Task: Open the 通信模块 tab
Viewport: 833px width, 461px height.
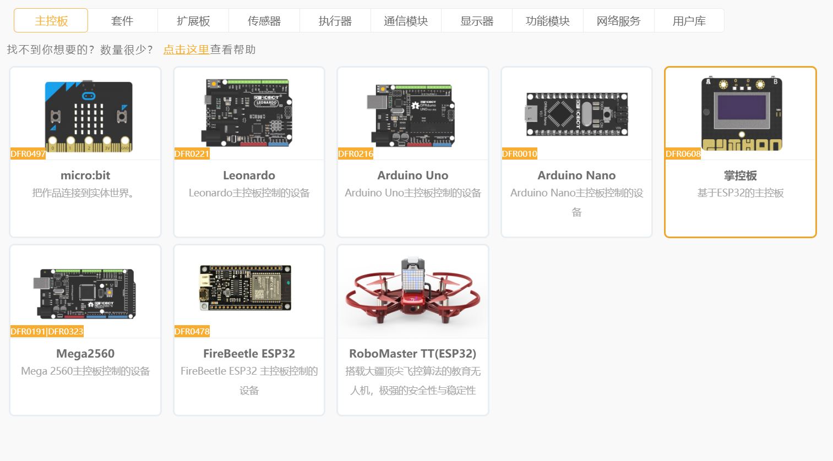Action: (406, 21)
